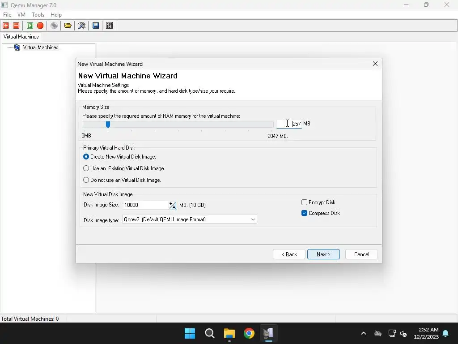Click the memory size slider thumb
The image size is (458, 344).
(108, 125)
